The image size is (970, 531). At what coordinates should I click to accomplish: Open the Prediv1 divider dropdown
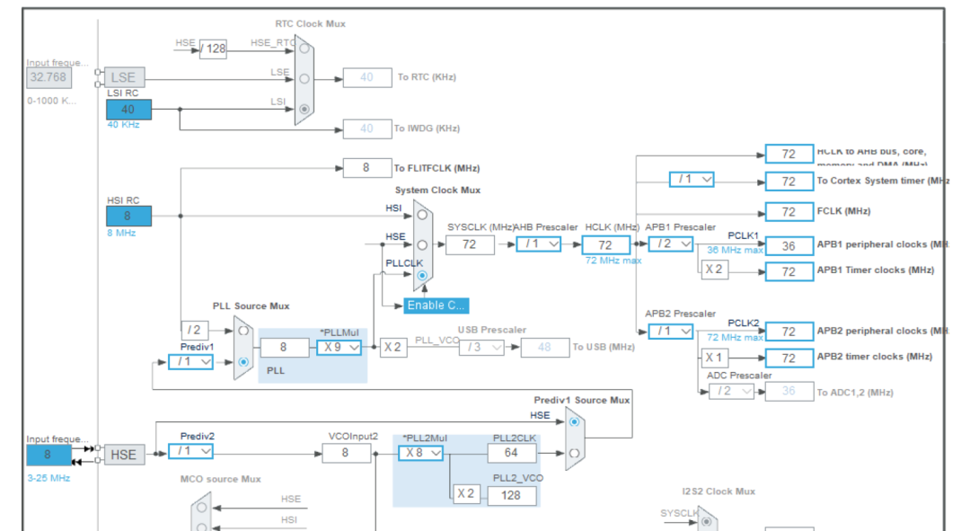(x=190, y=361)
